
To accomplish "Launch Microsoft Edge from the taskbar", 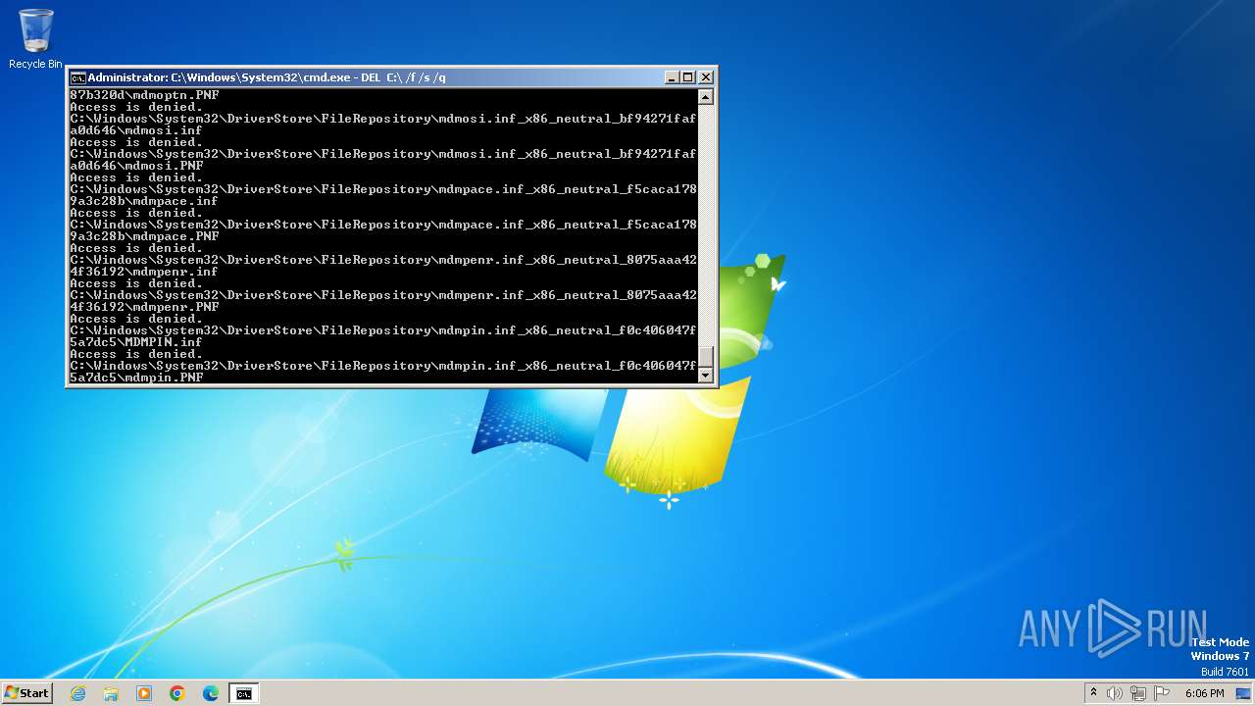I will point(211,693).
